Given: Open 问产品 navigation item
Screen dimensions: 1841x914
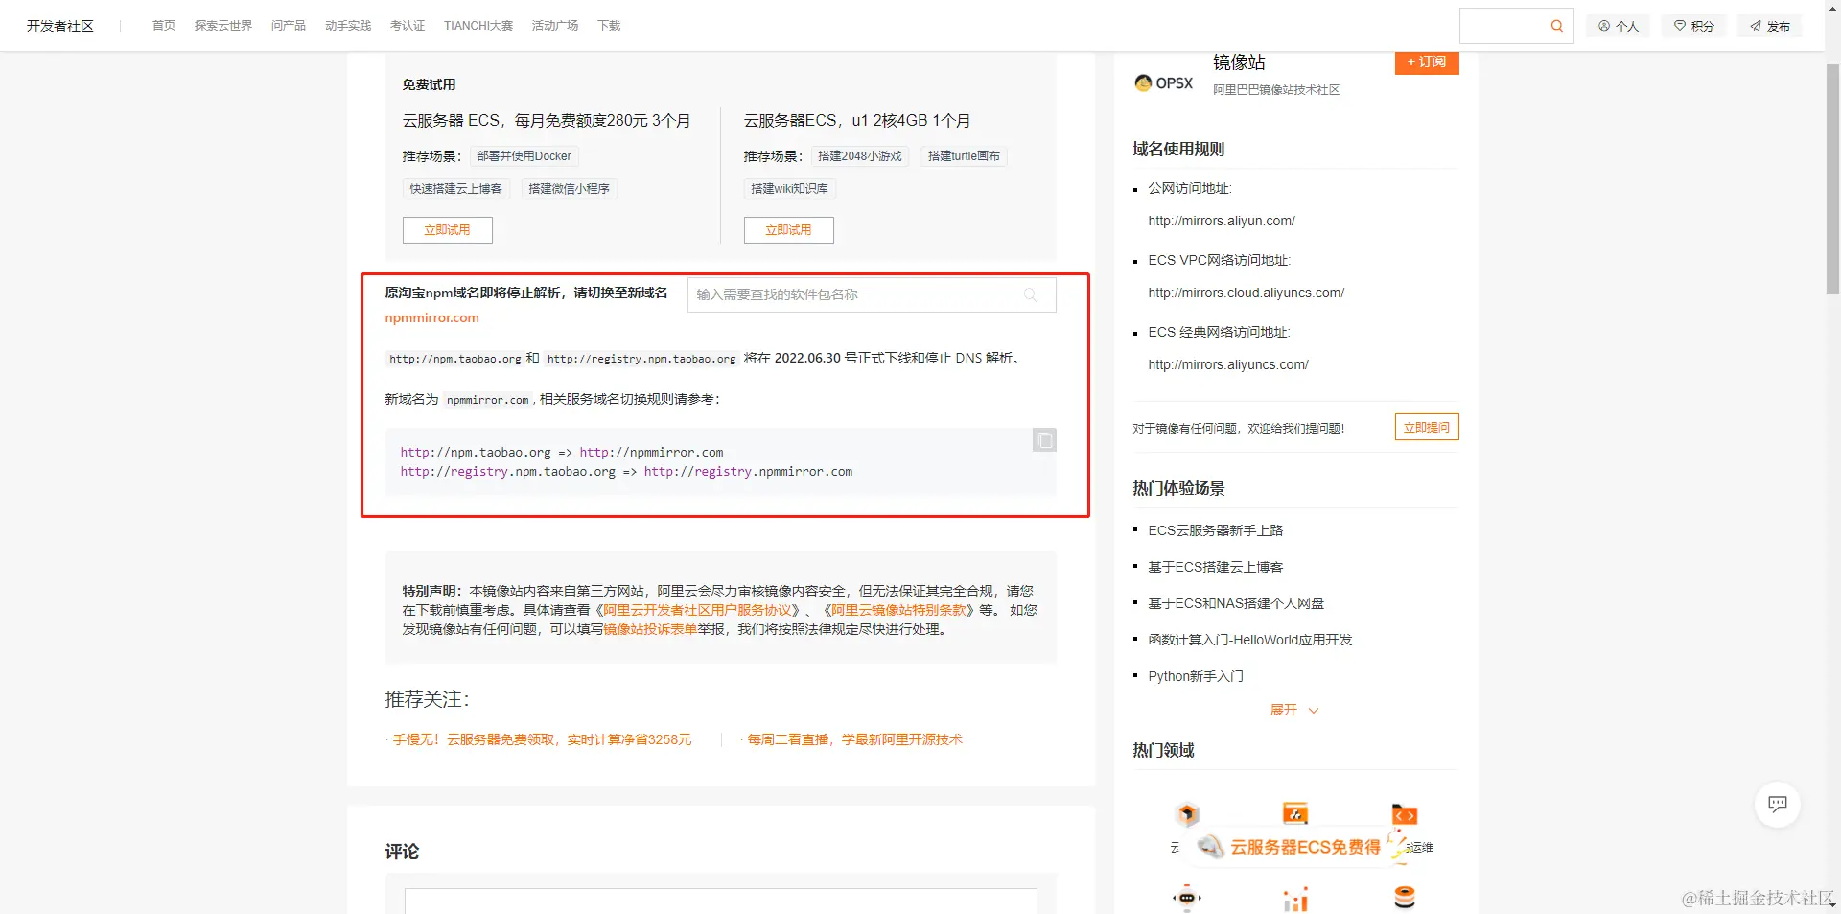Looking at the screenshot, I should [289, 26].
